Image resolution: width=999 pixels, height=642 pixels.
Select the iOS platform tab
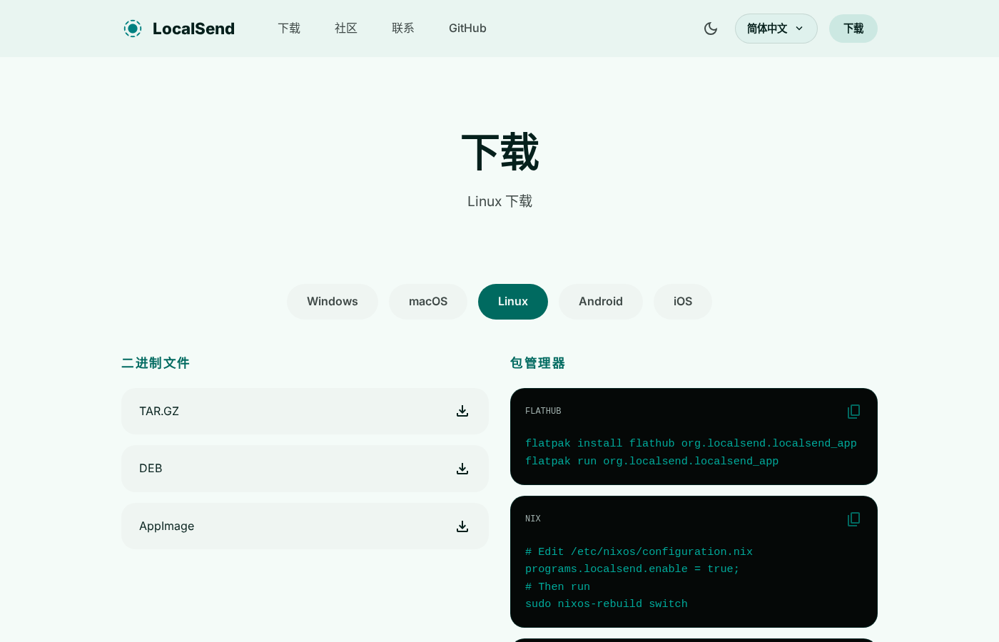coord(683,302)
